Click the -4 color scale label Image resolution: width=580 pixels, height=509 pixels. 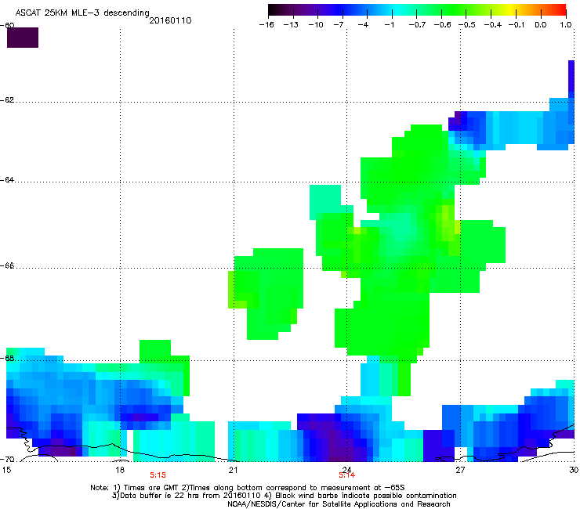[x=363, y=25]
